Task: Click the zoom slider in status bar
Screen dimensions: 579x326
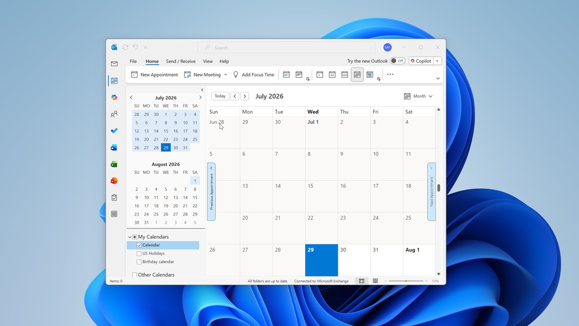Action: pyautogui.click(x=406, y=281)
